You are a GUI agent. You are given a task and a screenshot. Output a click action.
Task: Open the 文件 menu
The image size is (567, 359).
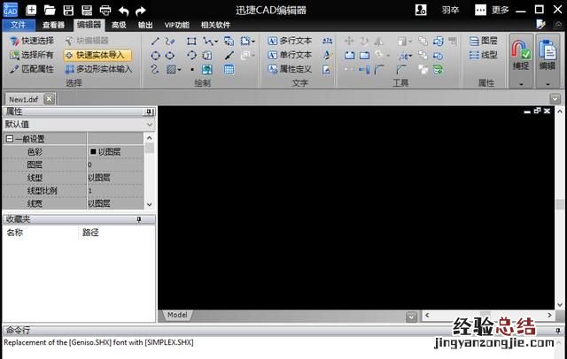(18, 25)
